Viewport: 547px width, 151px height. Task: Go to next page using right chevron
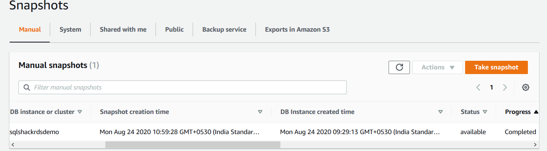(x=505, y=87)
